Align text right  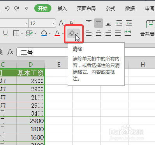click(x=108, y=33)
